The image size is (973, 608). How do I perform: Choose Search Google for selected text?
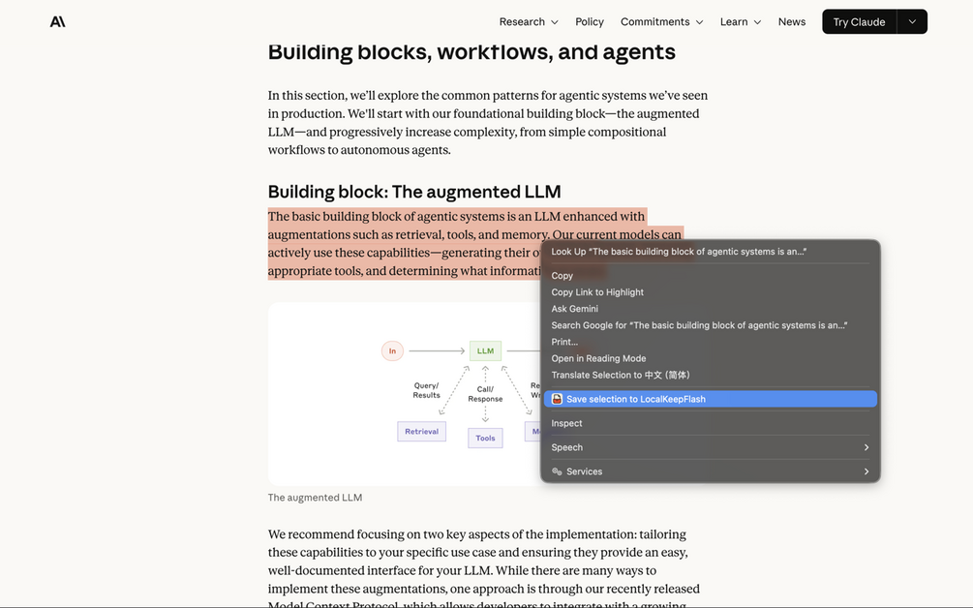(x=711, y=325)
